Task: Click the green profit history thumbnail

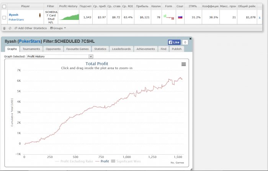Action: click(69, 17)
